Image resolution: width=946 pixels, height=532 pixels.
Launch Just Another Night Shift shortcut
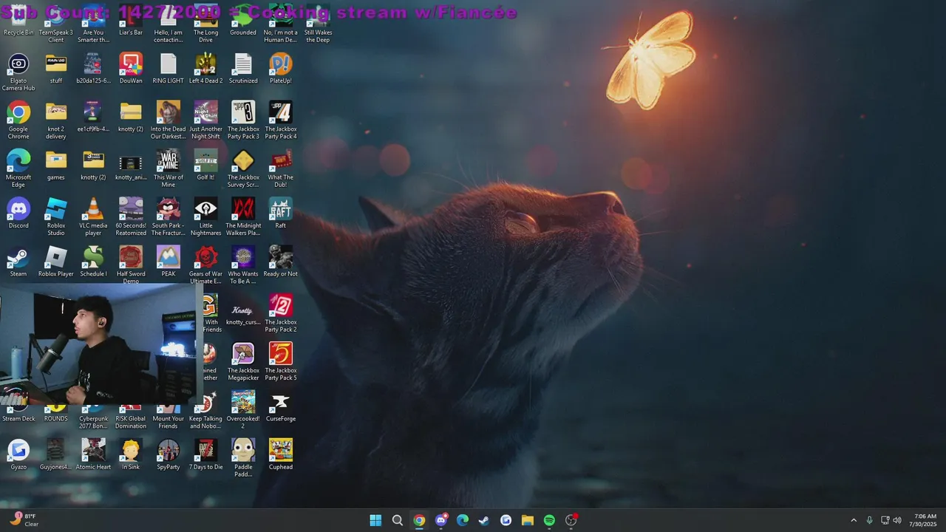tap(205, 120)
